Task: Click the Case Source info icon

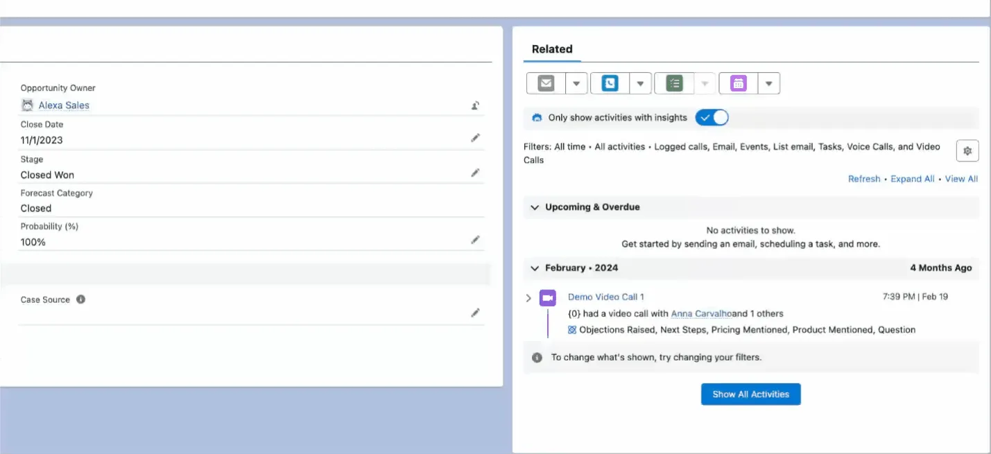Action: click(80, 299)
